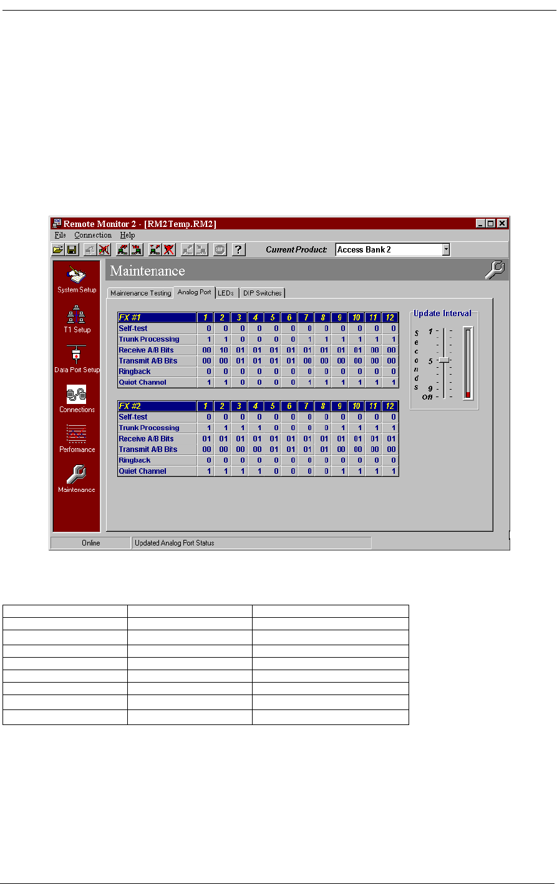The height and width of the screenshot is (884, 557).
Task: Click the Current Product label
Action: click(x=296, y=249)
